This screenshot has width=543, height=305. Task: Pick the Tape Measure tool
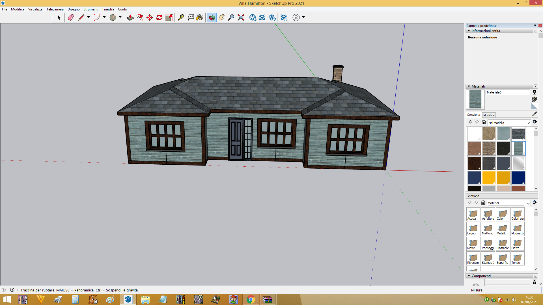coord(181,18)
